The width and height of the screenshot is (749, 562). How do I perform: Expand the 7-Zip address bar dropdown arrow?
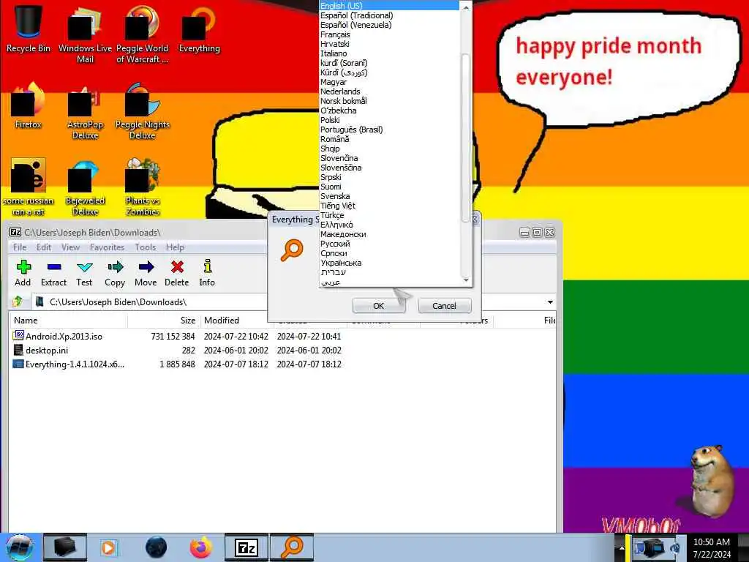(550, 302)
